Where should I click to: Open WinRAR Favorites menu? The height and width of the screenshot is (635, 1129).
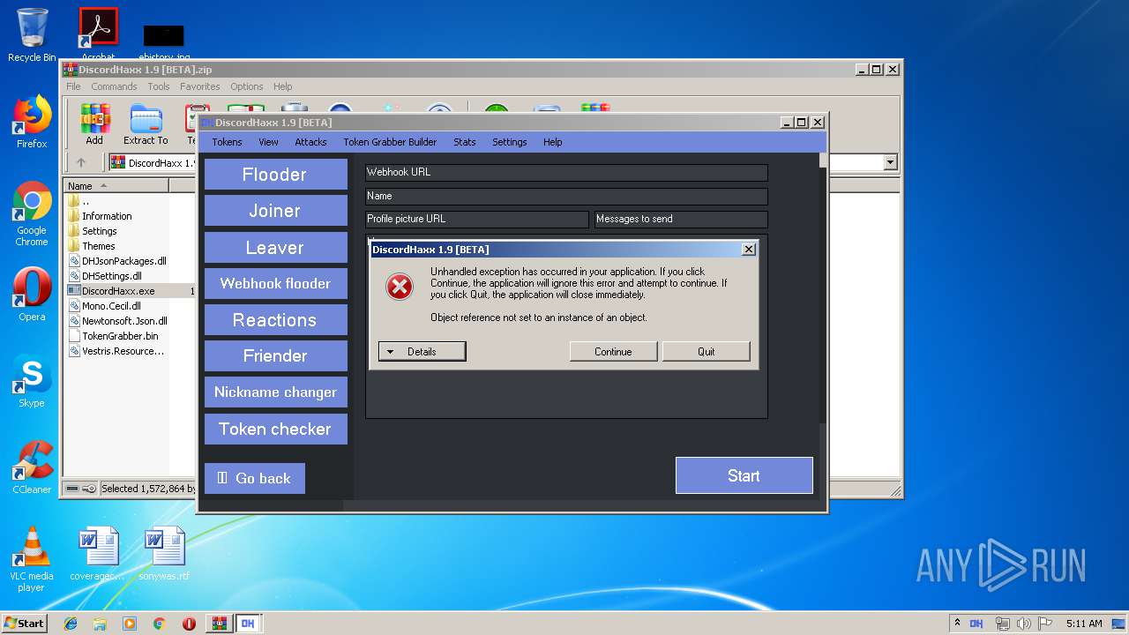(x=200, y=86)
